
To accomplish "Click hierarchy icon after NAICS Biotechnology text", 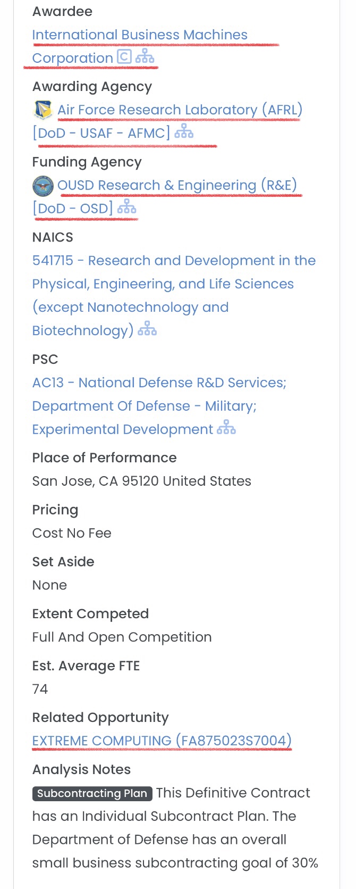I will pos(147,330).
